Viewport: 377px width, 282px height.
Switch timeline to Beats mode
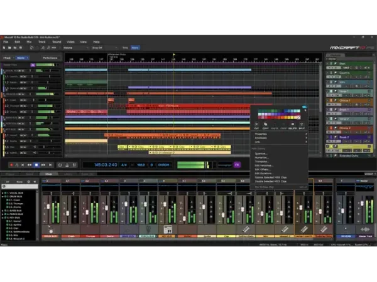135,48
